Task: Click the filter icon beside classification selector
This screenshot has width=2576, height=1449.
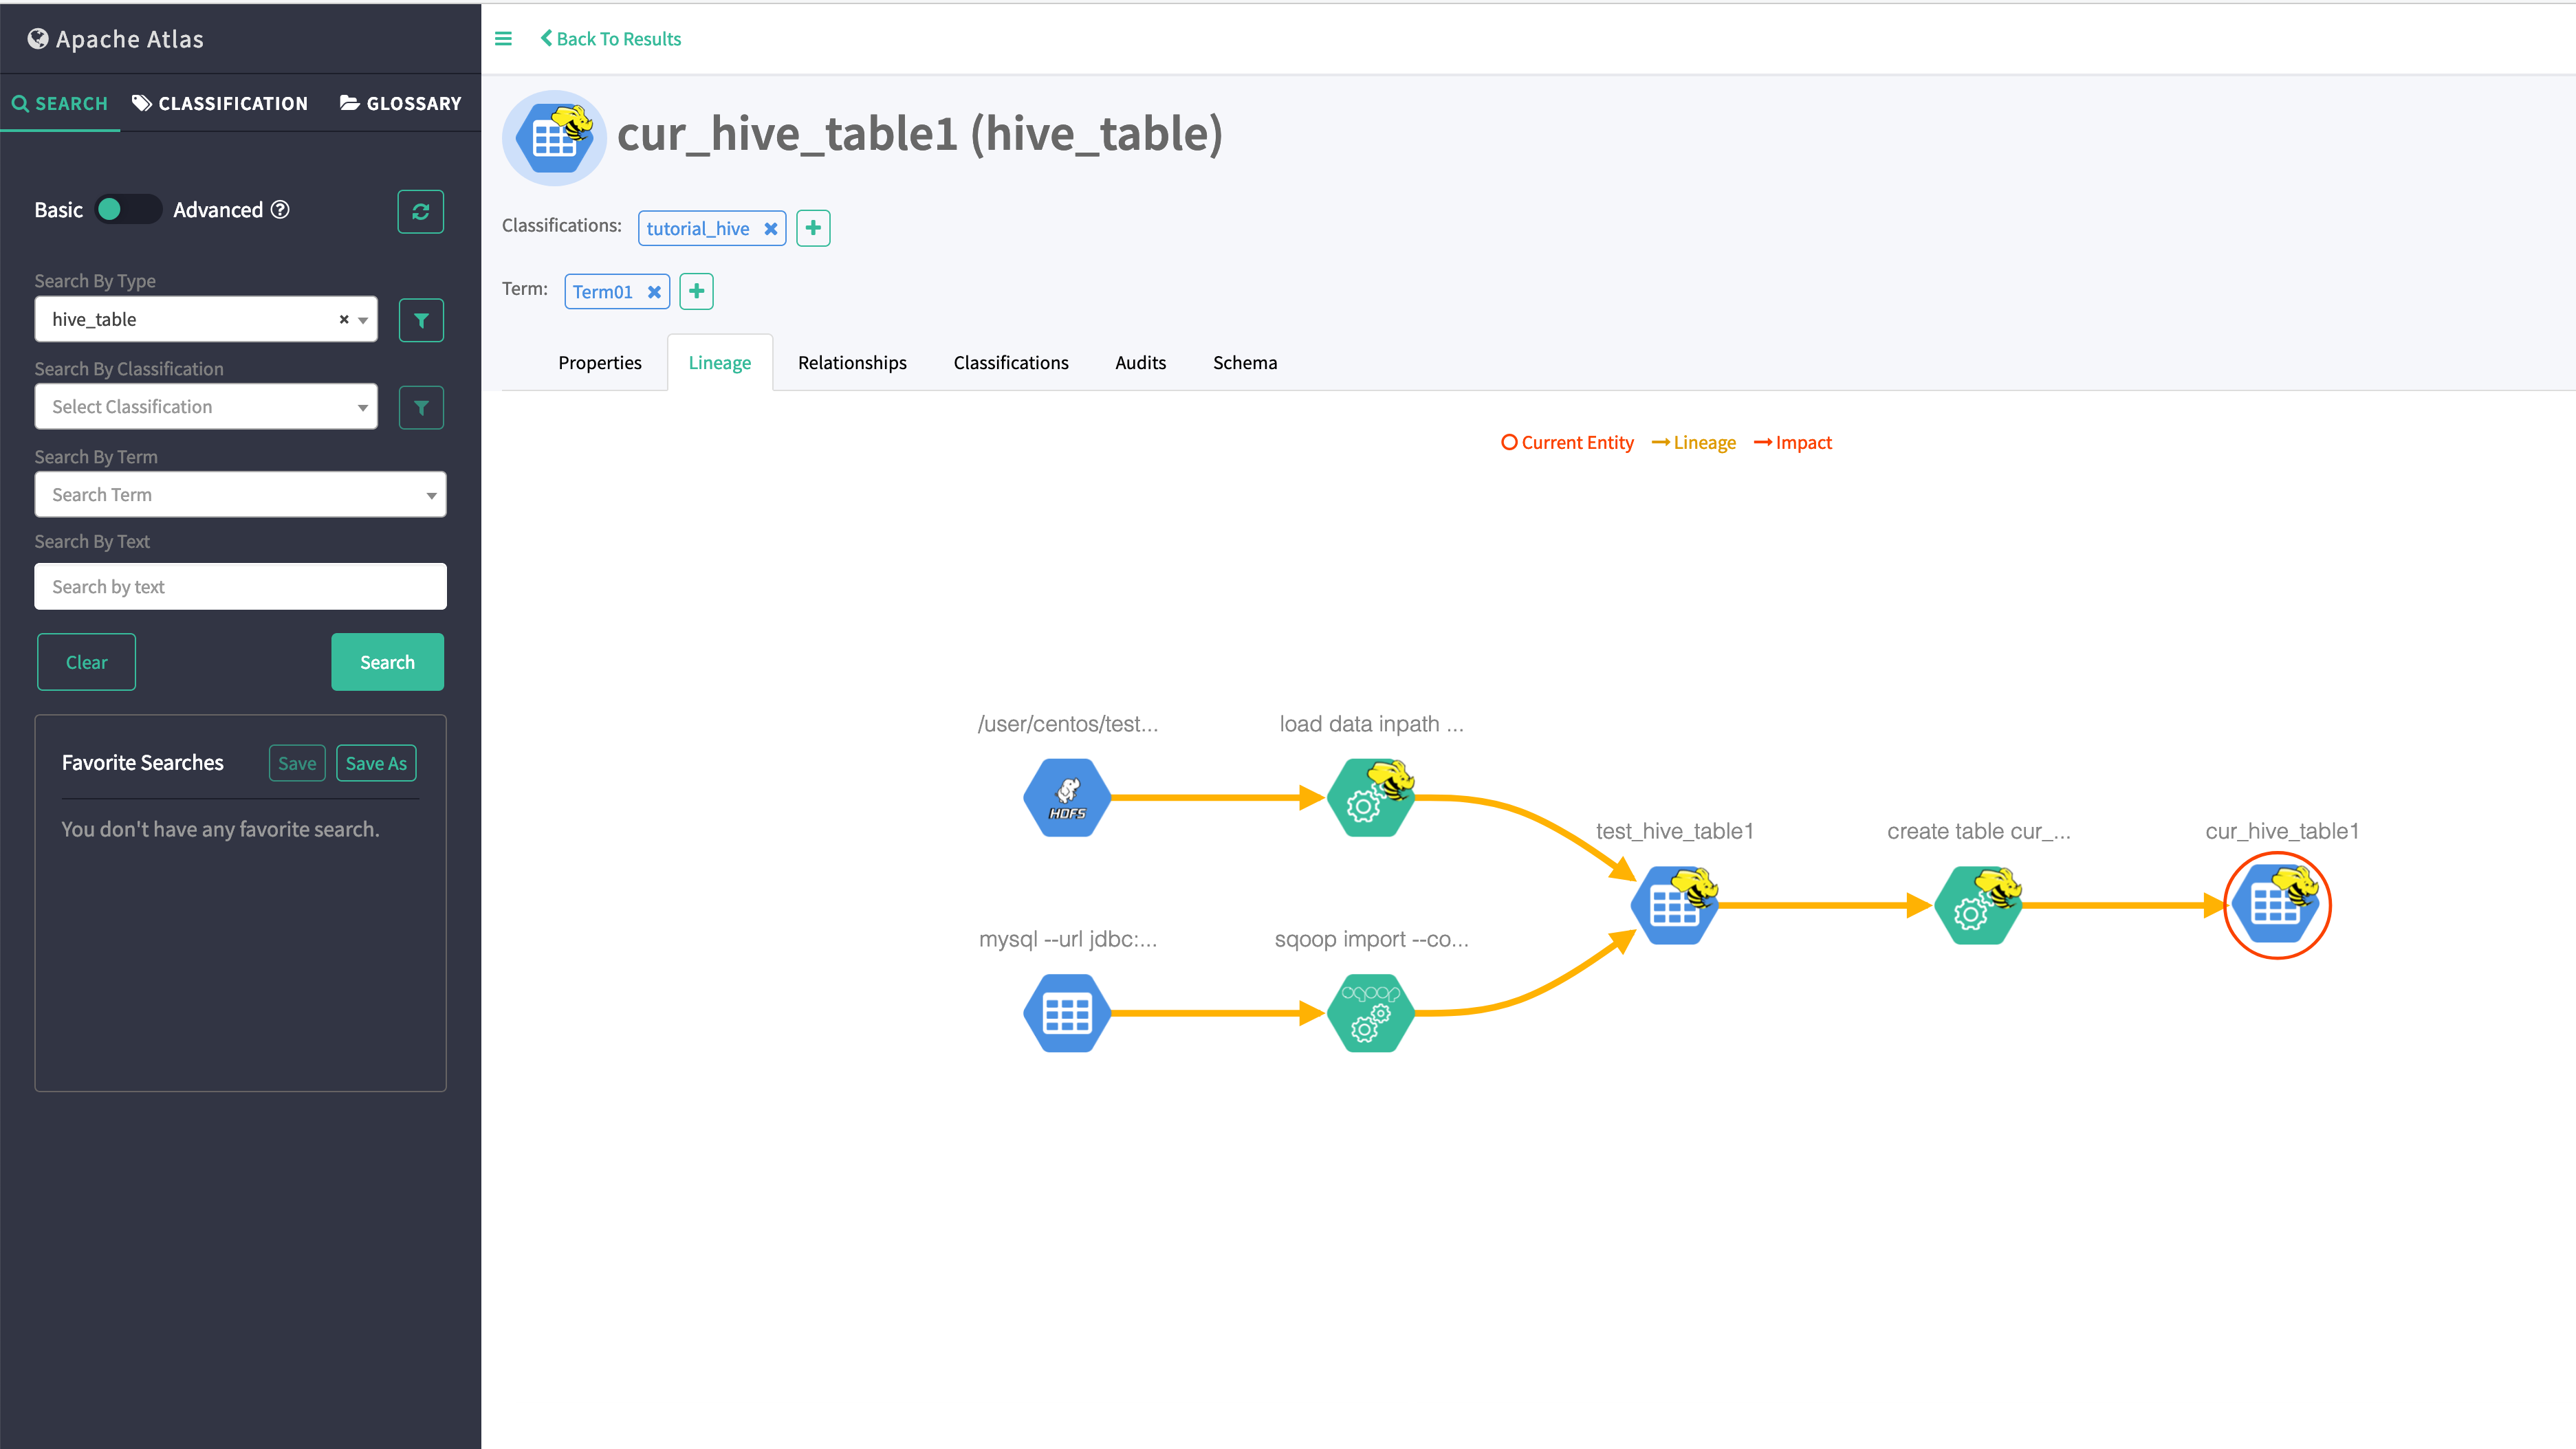Action: pos(420,407)
